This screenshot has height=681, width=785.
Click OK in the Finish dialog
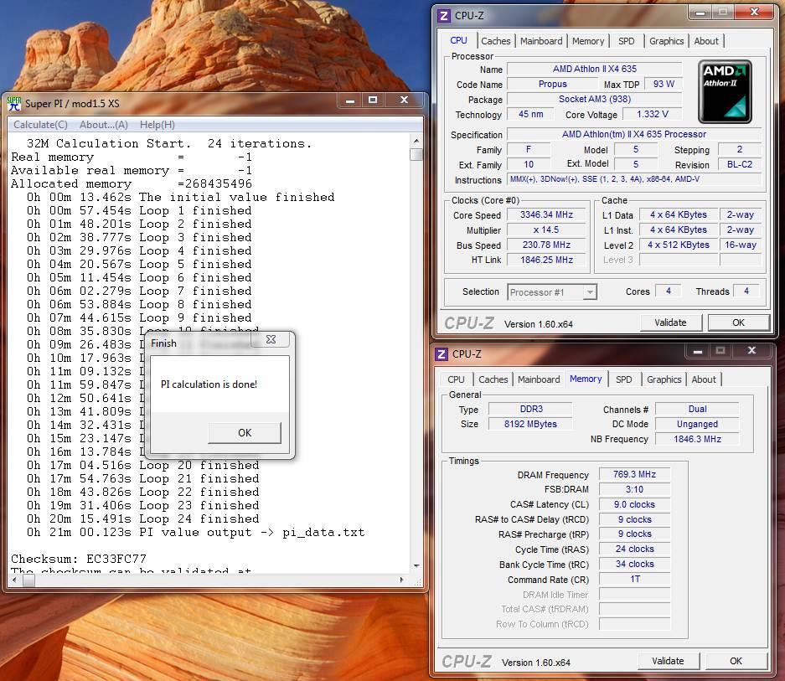[x=245, y=432]
